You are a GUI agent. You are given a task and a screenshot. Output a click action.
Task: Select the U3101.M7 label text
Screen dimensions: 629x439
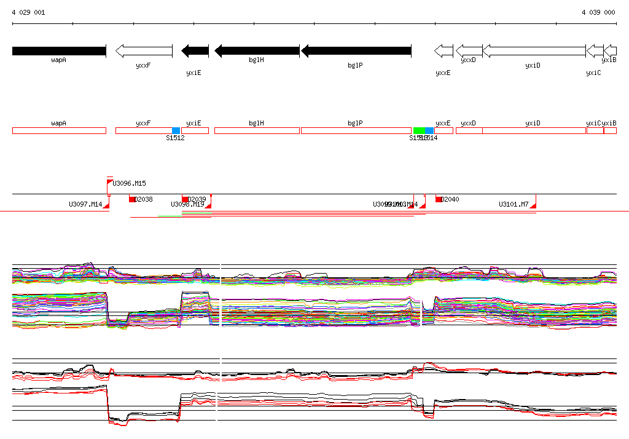coord(514,205)
